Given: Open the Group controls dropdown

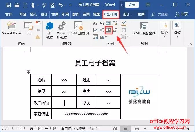Looking at the screenshot, I should tap(125, 37).
